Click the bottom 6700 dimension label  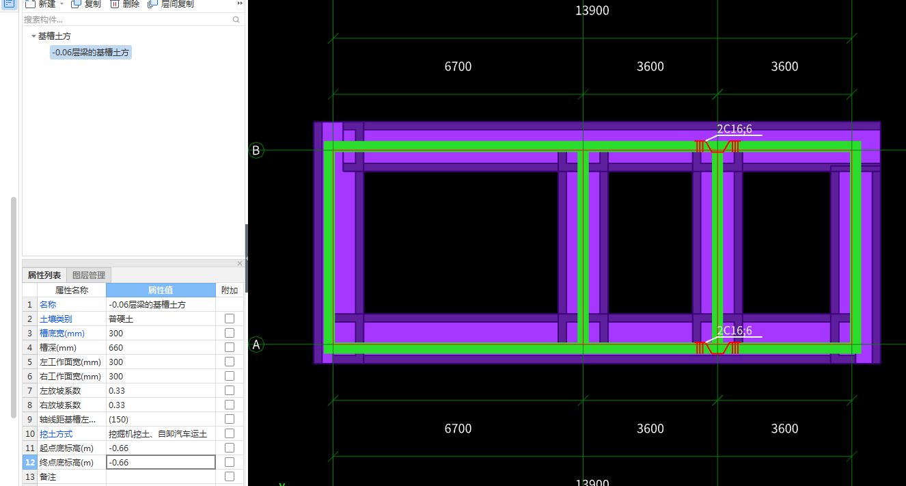[x=458, y=429]
